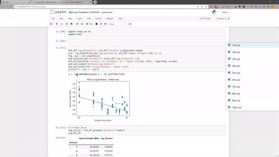The height and width of the screenshot is (157, 279).
Task: Click into the import numpy code cell
Action: (x=146, y=33)
